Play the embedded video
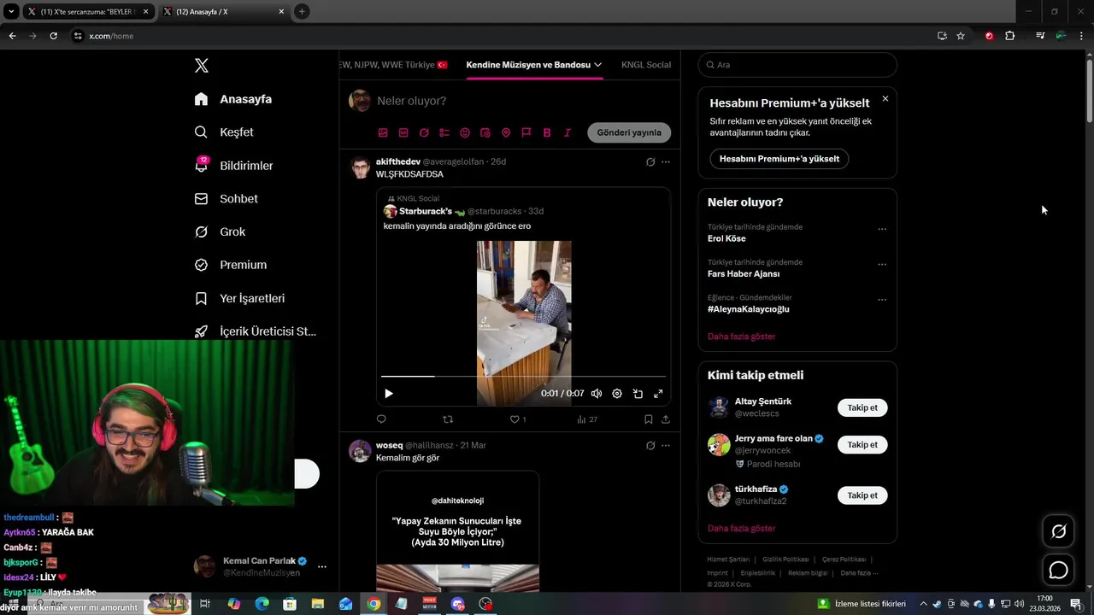This screenshot has width=1094, height=615. [389, 394]
